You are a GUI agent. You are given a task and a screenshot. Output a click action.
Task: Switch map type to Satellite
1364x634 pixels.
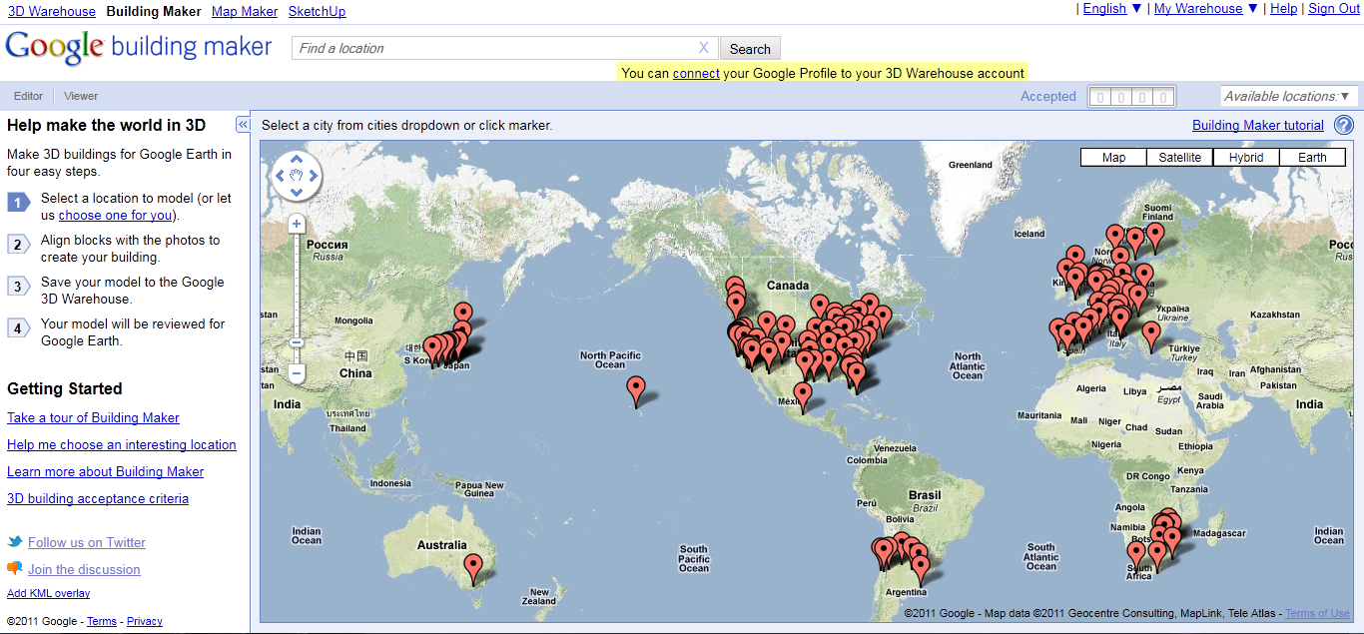1180,158
